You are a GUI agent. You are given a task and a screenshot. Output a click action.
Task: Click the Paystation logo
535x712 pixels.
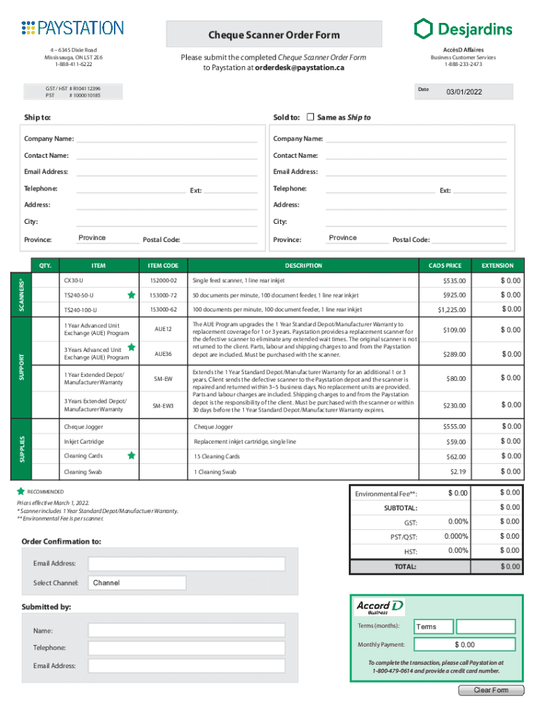(72, 28)
